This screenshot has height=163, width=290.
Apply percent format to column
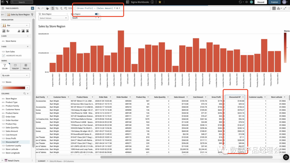click(x=57, y=8)
